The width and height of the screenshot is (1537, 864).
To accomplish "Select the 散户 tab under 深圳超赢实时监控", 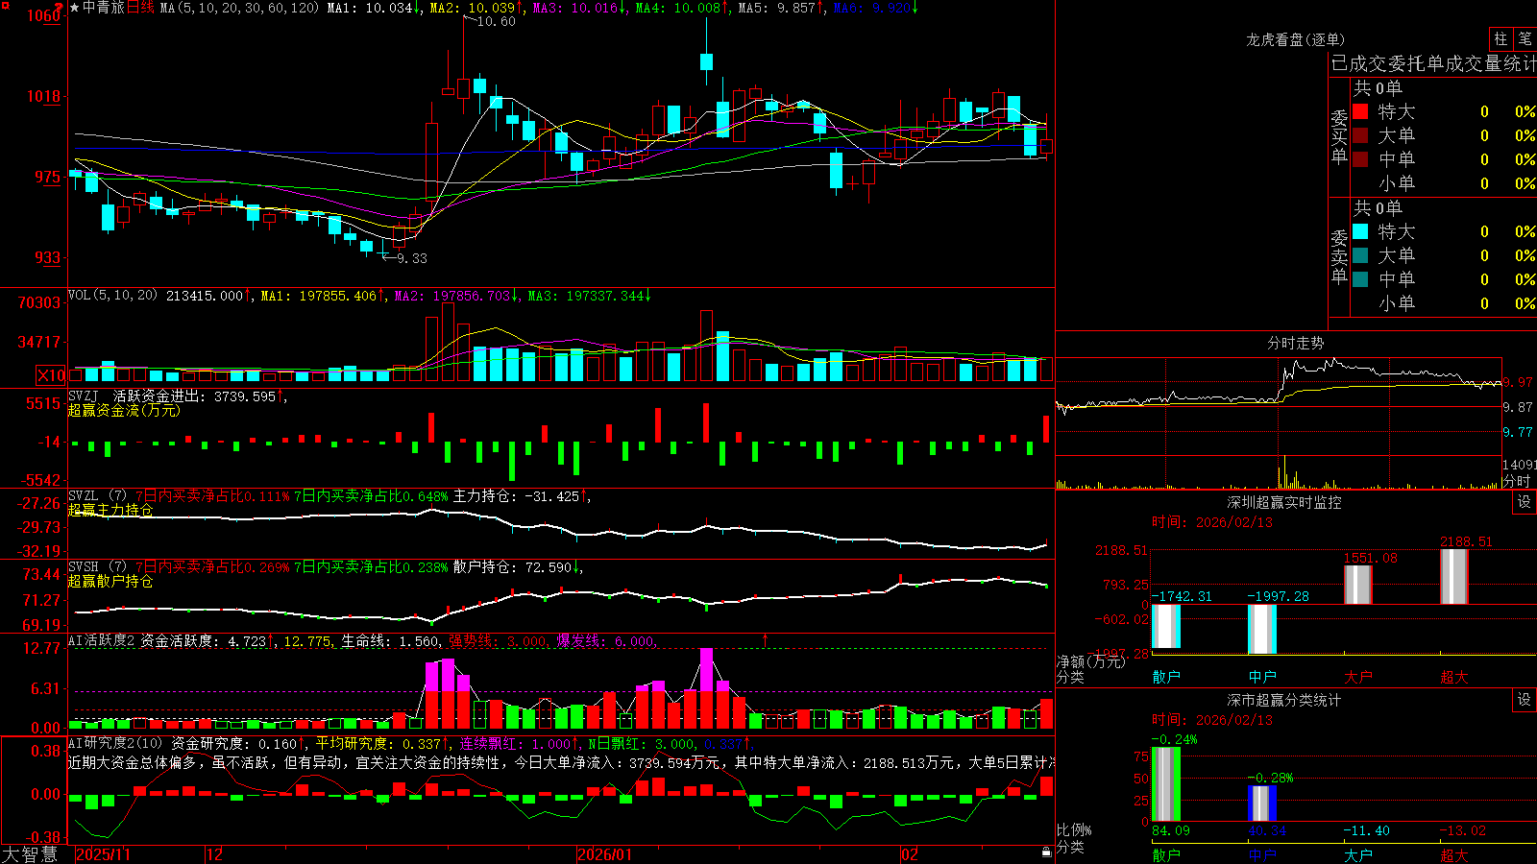I will tap(1166, 677).
